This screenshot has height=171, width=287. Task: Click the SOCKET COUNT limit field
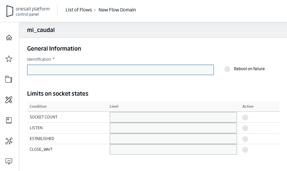pos(173,117)
